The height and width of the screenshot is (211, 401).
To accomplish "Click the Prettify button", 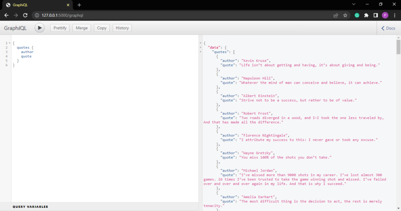I will point(60,28).
